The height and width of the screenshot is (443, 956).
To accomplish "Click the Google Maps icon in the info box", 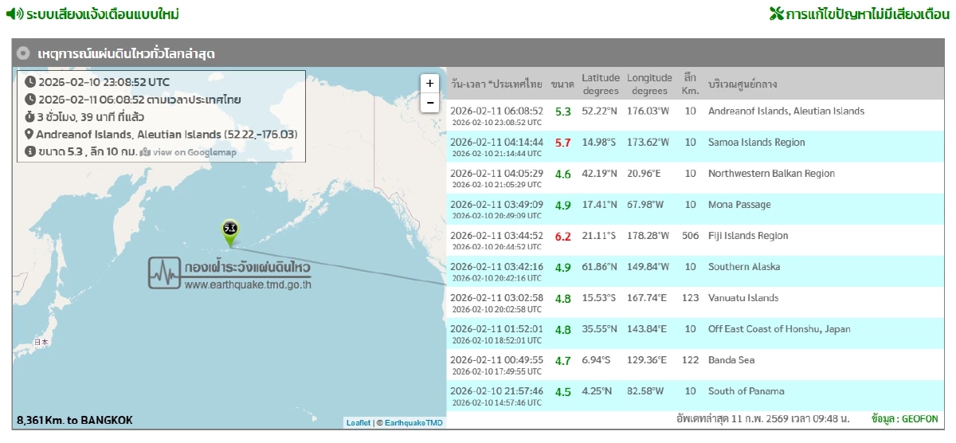I will (144, 152).
